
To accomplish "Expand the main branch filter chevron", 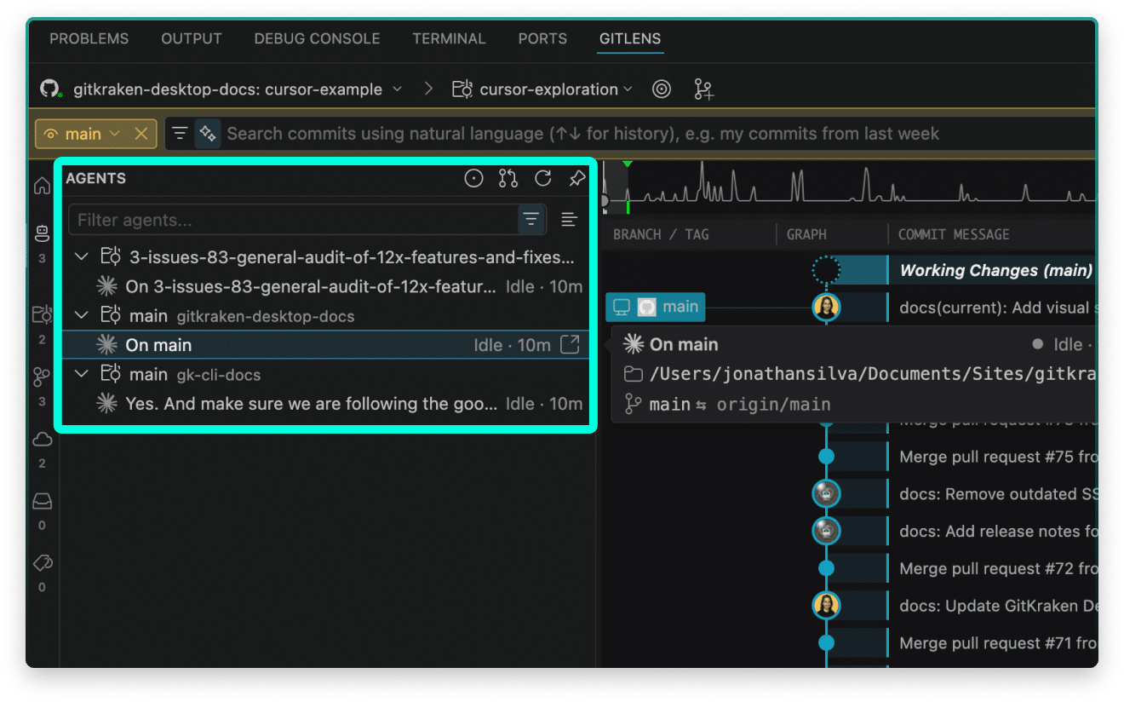I will [115, 134].
